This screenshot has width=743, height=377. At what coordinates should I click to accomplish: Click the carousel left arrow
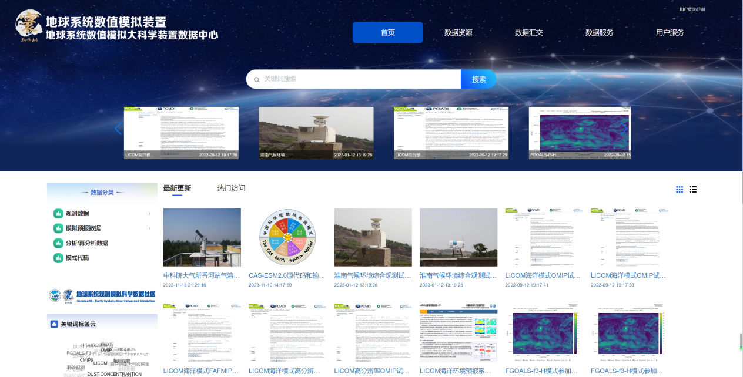[x=118, y=129]
